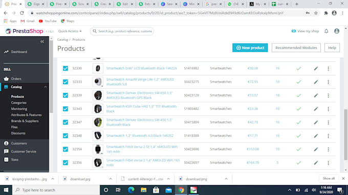Click Show all downloads button
Image resolution: width=348 pixels, height=195 pixels.
click(x=329, y=178)
